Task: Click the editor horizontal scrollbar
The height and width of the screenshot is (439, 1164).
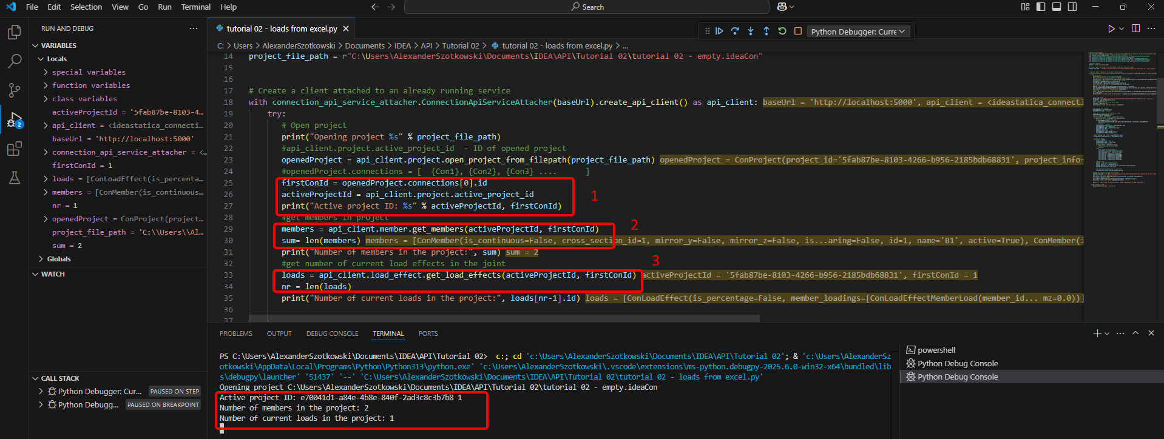Action: pos(504,318)
